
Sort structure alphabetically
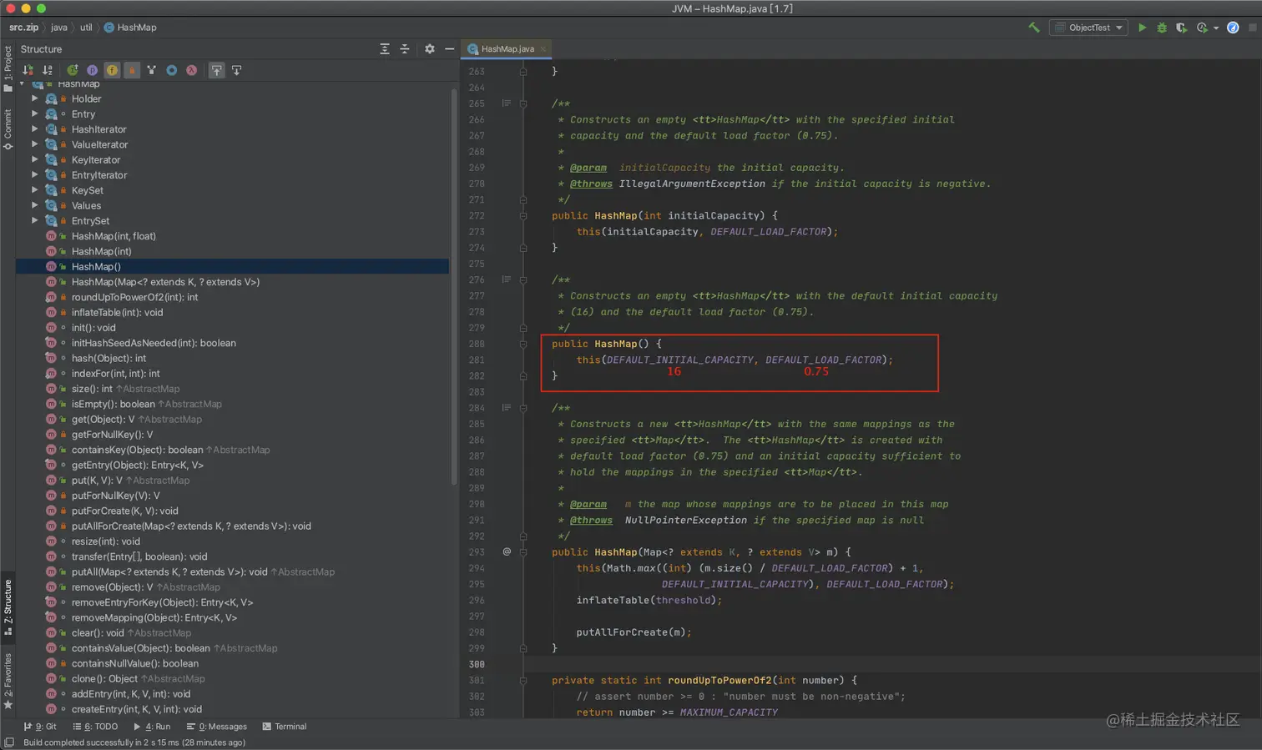48,70
